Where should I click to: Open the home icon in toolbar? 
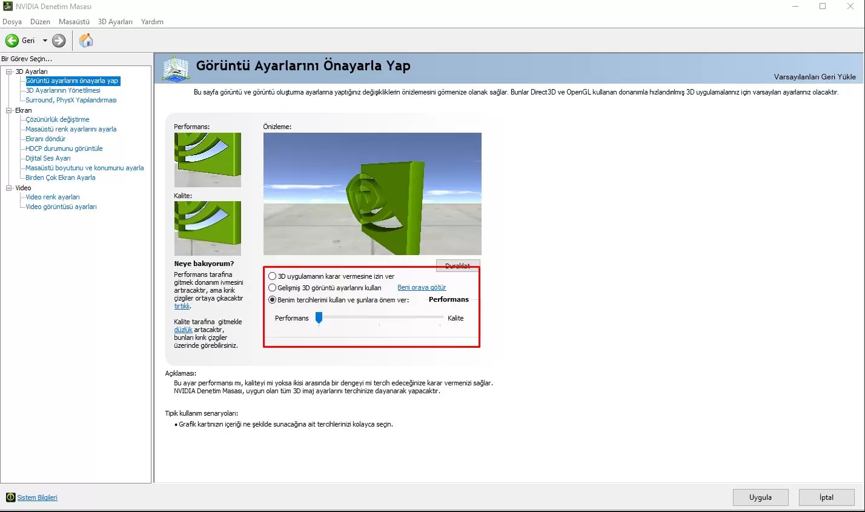click(86, 41)
